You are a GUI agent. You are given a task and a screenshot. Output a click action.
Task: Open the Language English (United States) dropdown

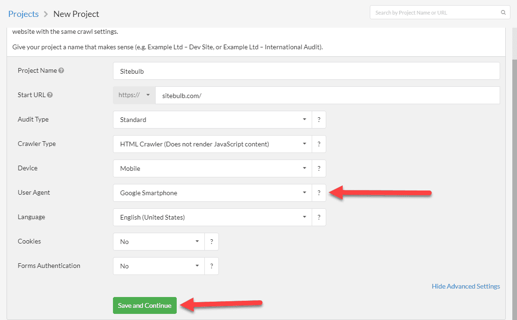pos(212,217)
